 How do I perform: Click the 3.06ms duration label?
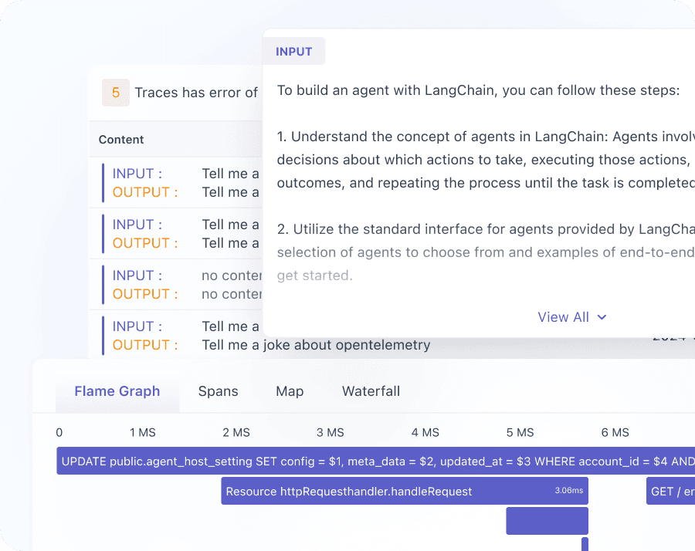[568, 490]
